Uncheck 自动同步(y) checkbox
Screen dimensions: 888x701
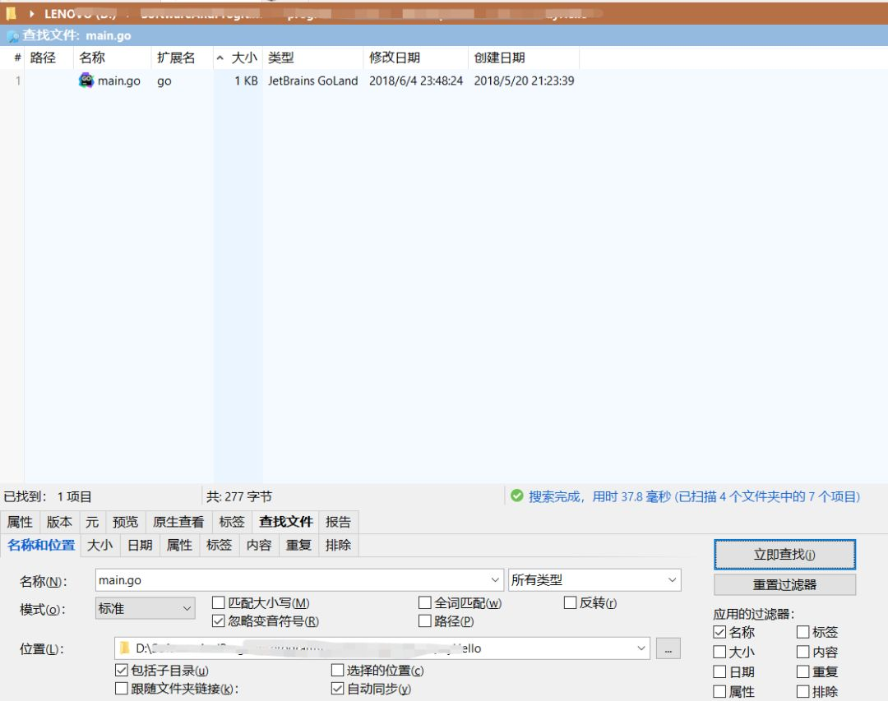click(x=337, y=689)
